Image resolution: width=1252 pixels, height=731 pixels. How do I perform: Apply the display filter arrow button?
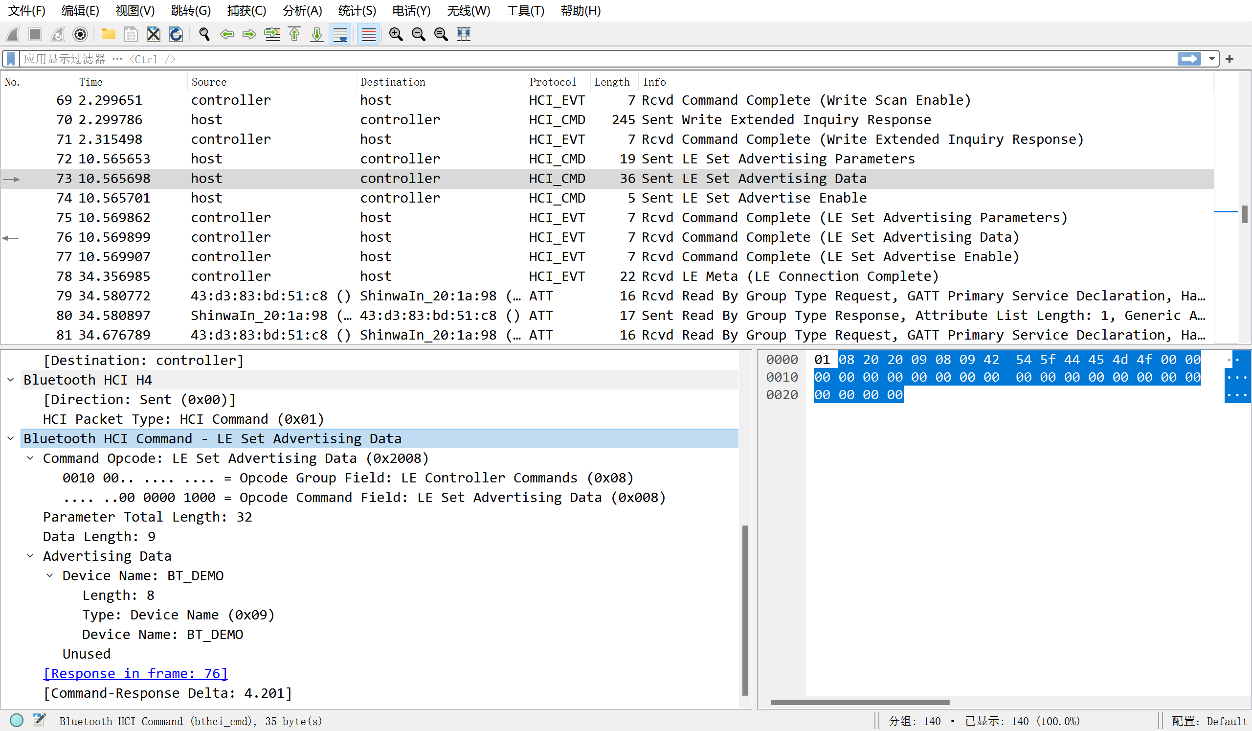point(1189,59)
